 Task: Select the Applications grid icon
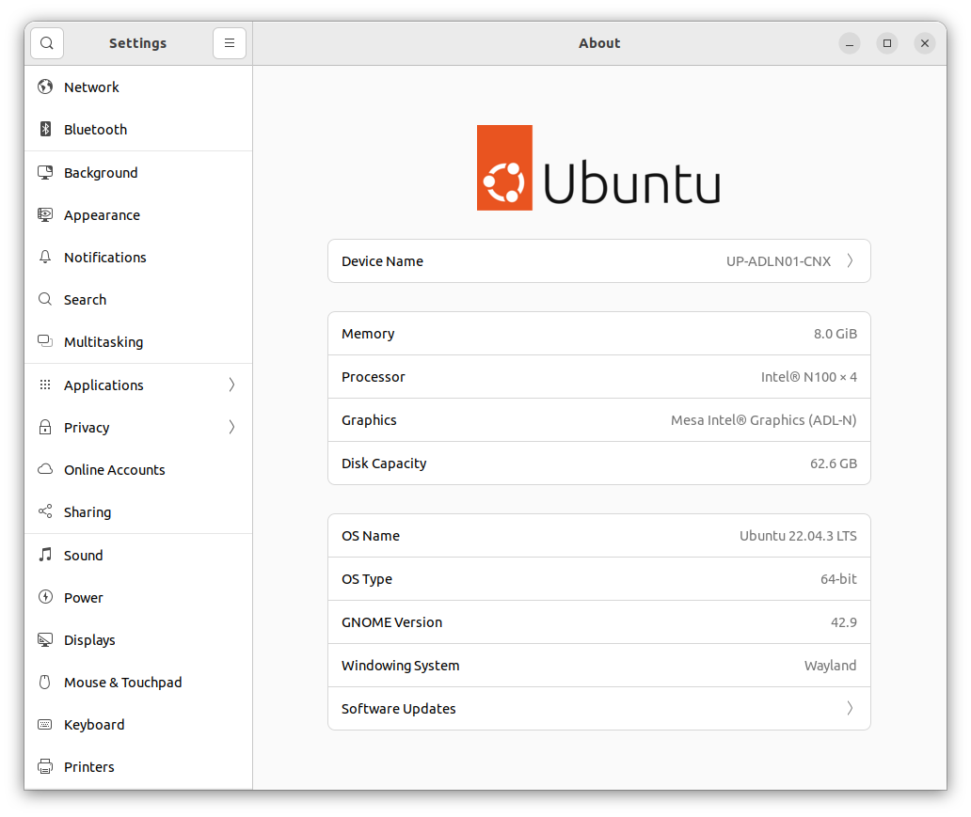(x=45, y=385)
